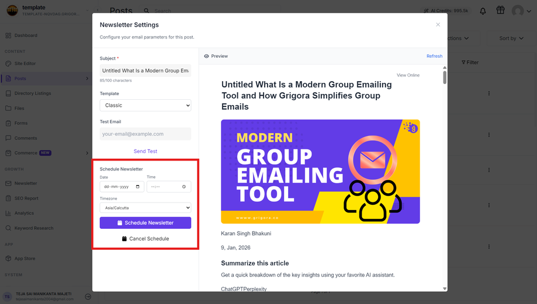Click the TS user avatar badge
Screen dimensions: 537x304
7,296
